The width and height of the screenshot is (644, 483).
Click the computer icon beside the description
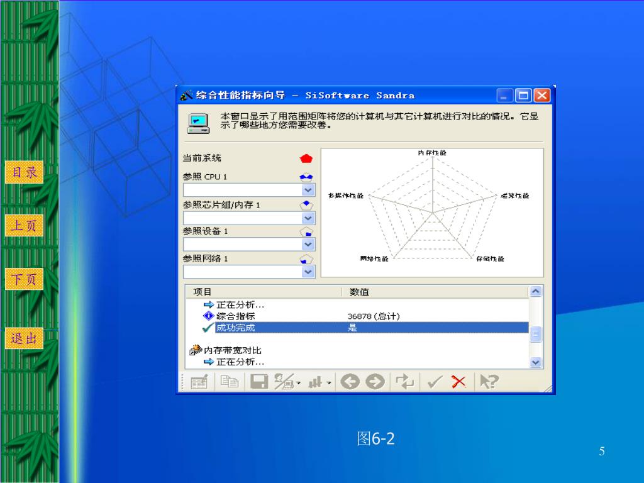tap(198, 124)
